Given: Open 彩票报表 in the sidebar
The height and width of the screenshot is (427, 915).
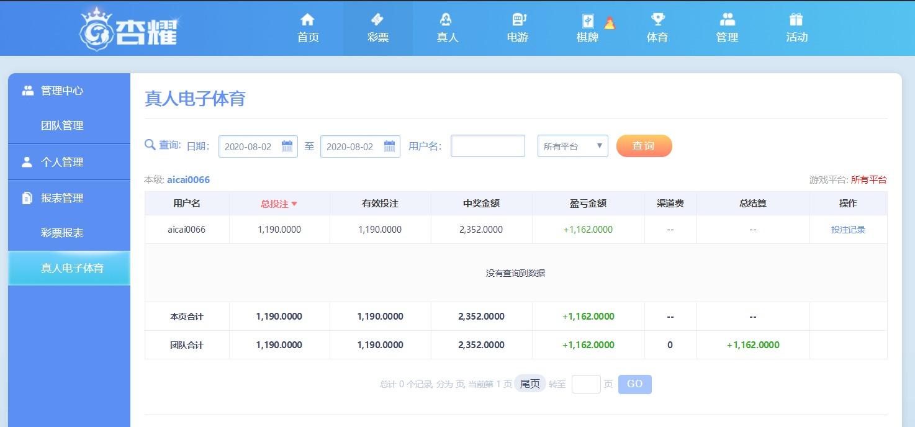Looking at the screenshot, I should coord(62,233).
